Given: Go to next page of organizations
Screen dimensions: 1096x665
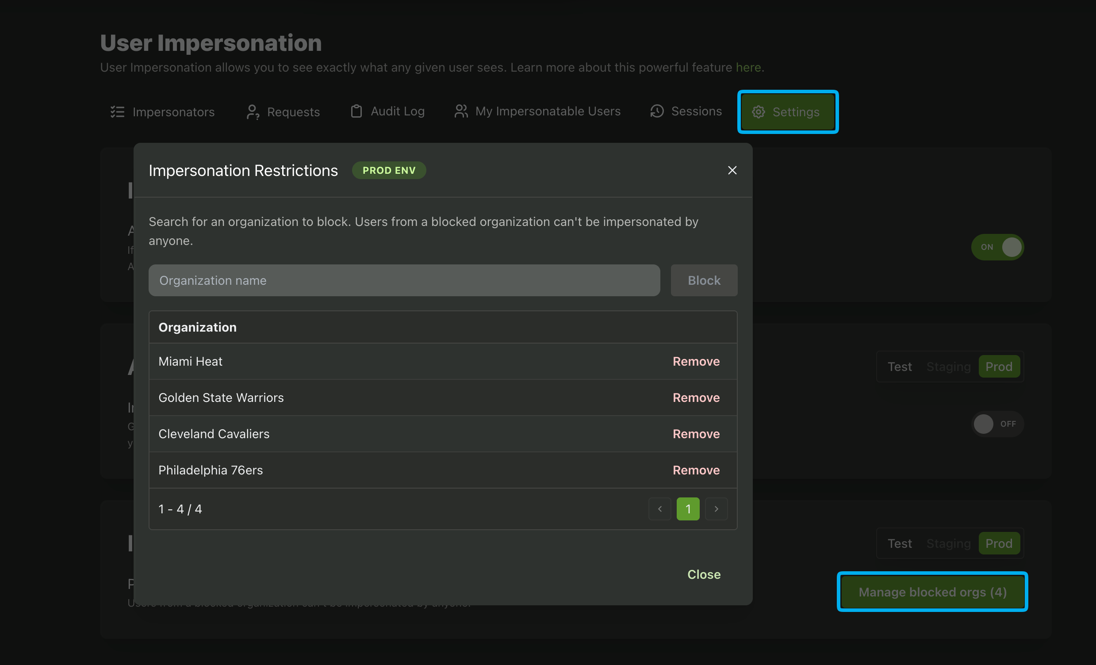Looking at the screenshot, I should click(x=716, y=509).
